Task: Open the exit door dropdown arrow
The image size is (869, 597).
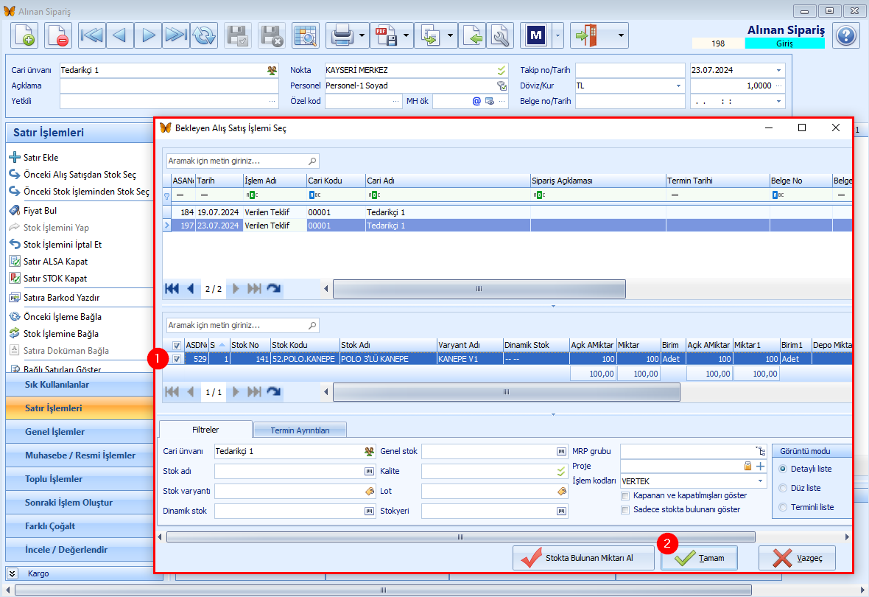Action: (x=621, y=36)
